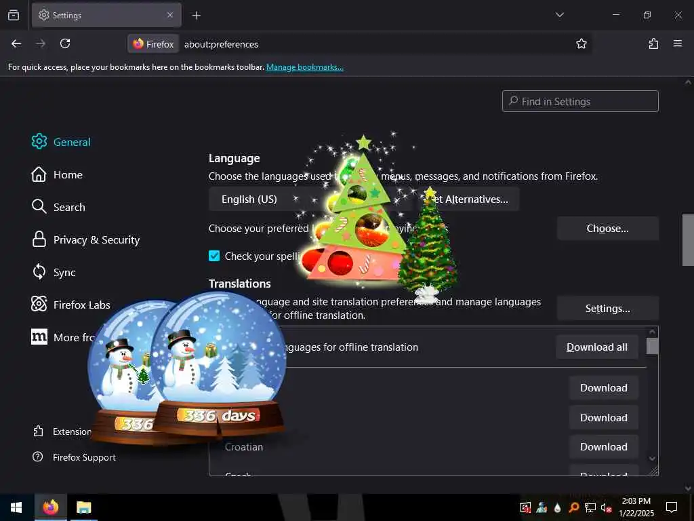Click the Choose... button for preferred language

(608, 229)
